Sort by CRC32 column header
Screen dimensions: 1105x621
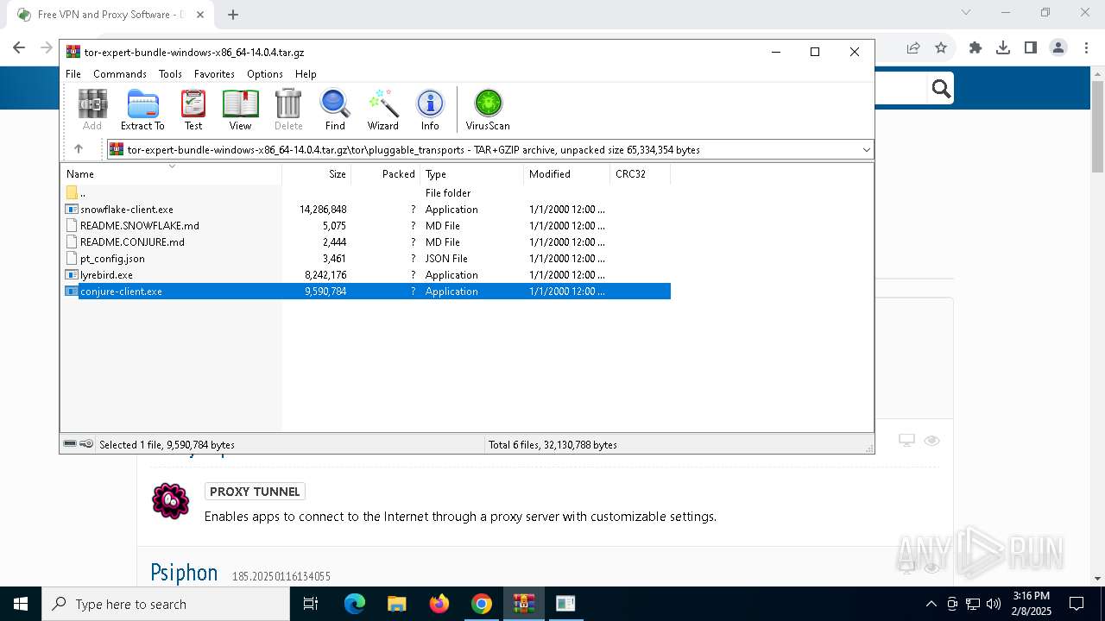tap(640, 174)
